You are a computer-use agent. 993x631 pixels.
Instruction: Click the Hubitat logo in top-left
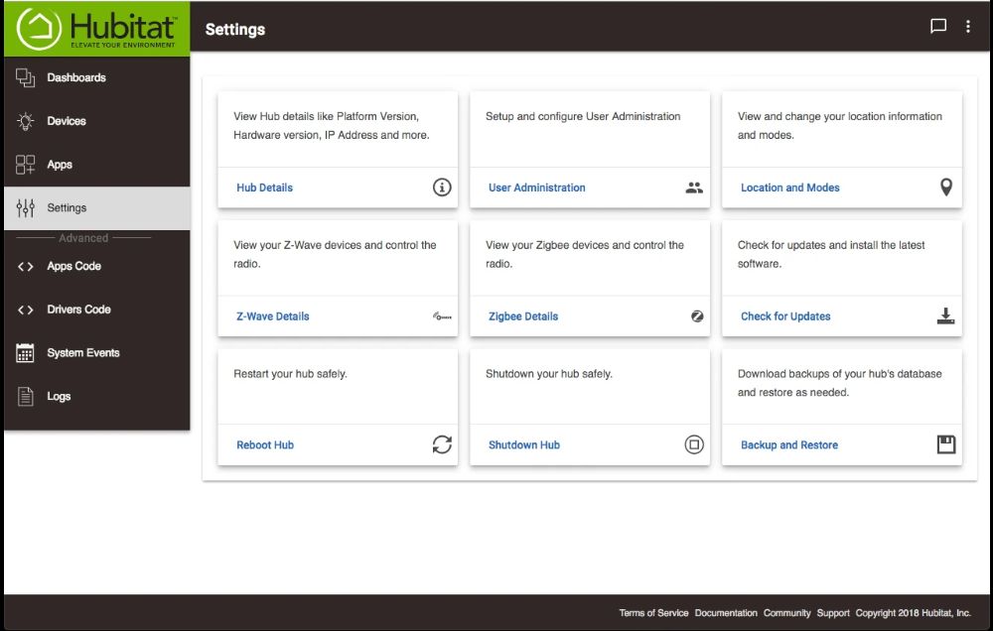(x=96, y=29)
